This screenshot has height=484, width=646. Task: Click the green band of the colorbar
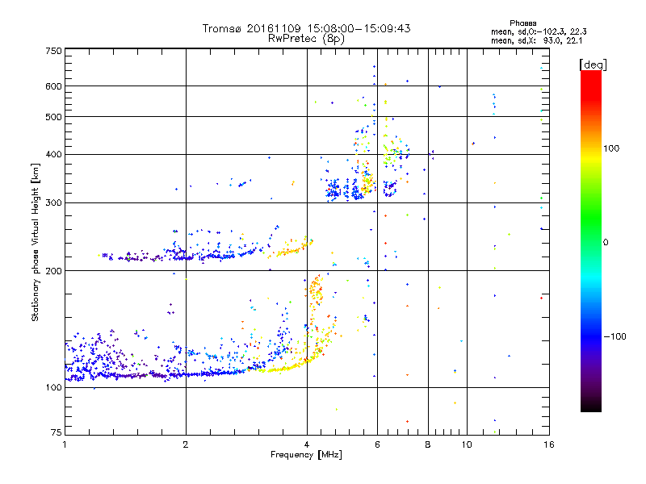pyautogui.click(x=591, y=216)
